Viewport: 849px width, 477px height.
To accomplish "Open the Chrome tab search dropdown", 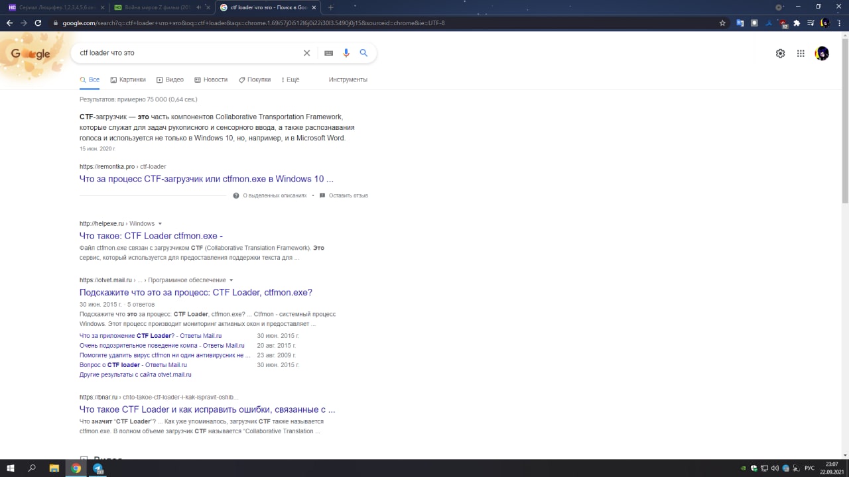I will 779,7.
